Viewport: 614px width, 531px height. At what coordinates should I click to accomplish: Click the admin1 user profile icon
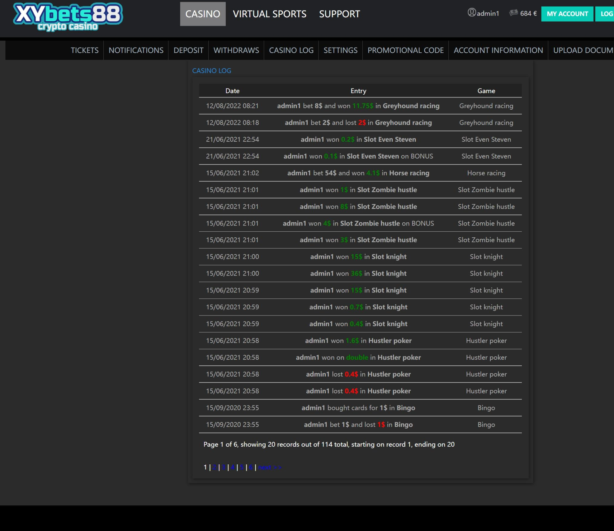coord(471,13)
